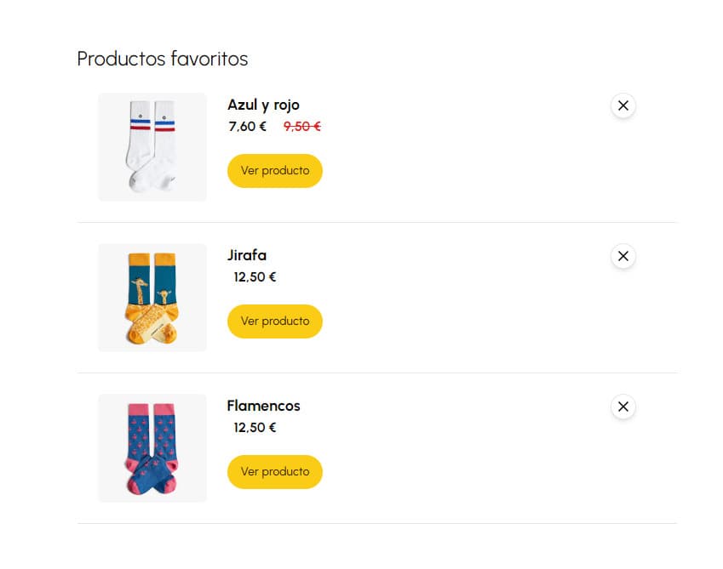Select the flamingo socks thumbnail
This screenshot has width=723, height=569.
pos(152,448)
